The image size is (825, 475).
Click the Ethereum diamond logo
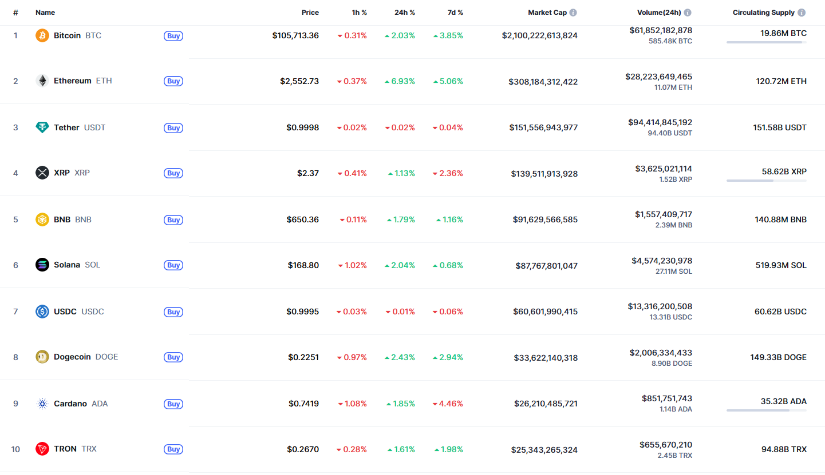click(42, 81)
